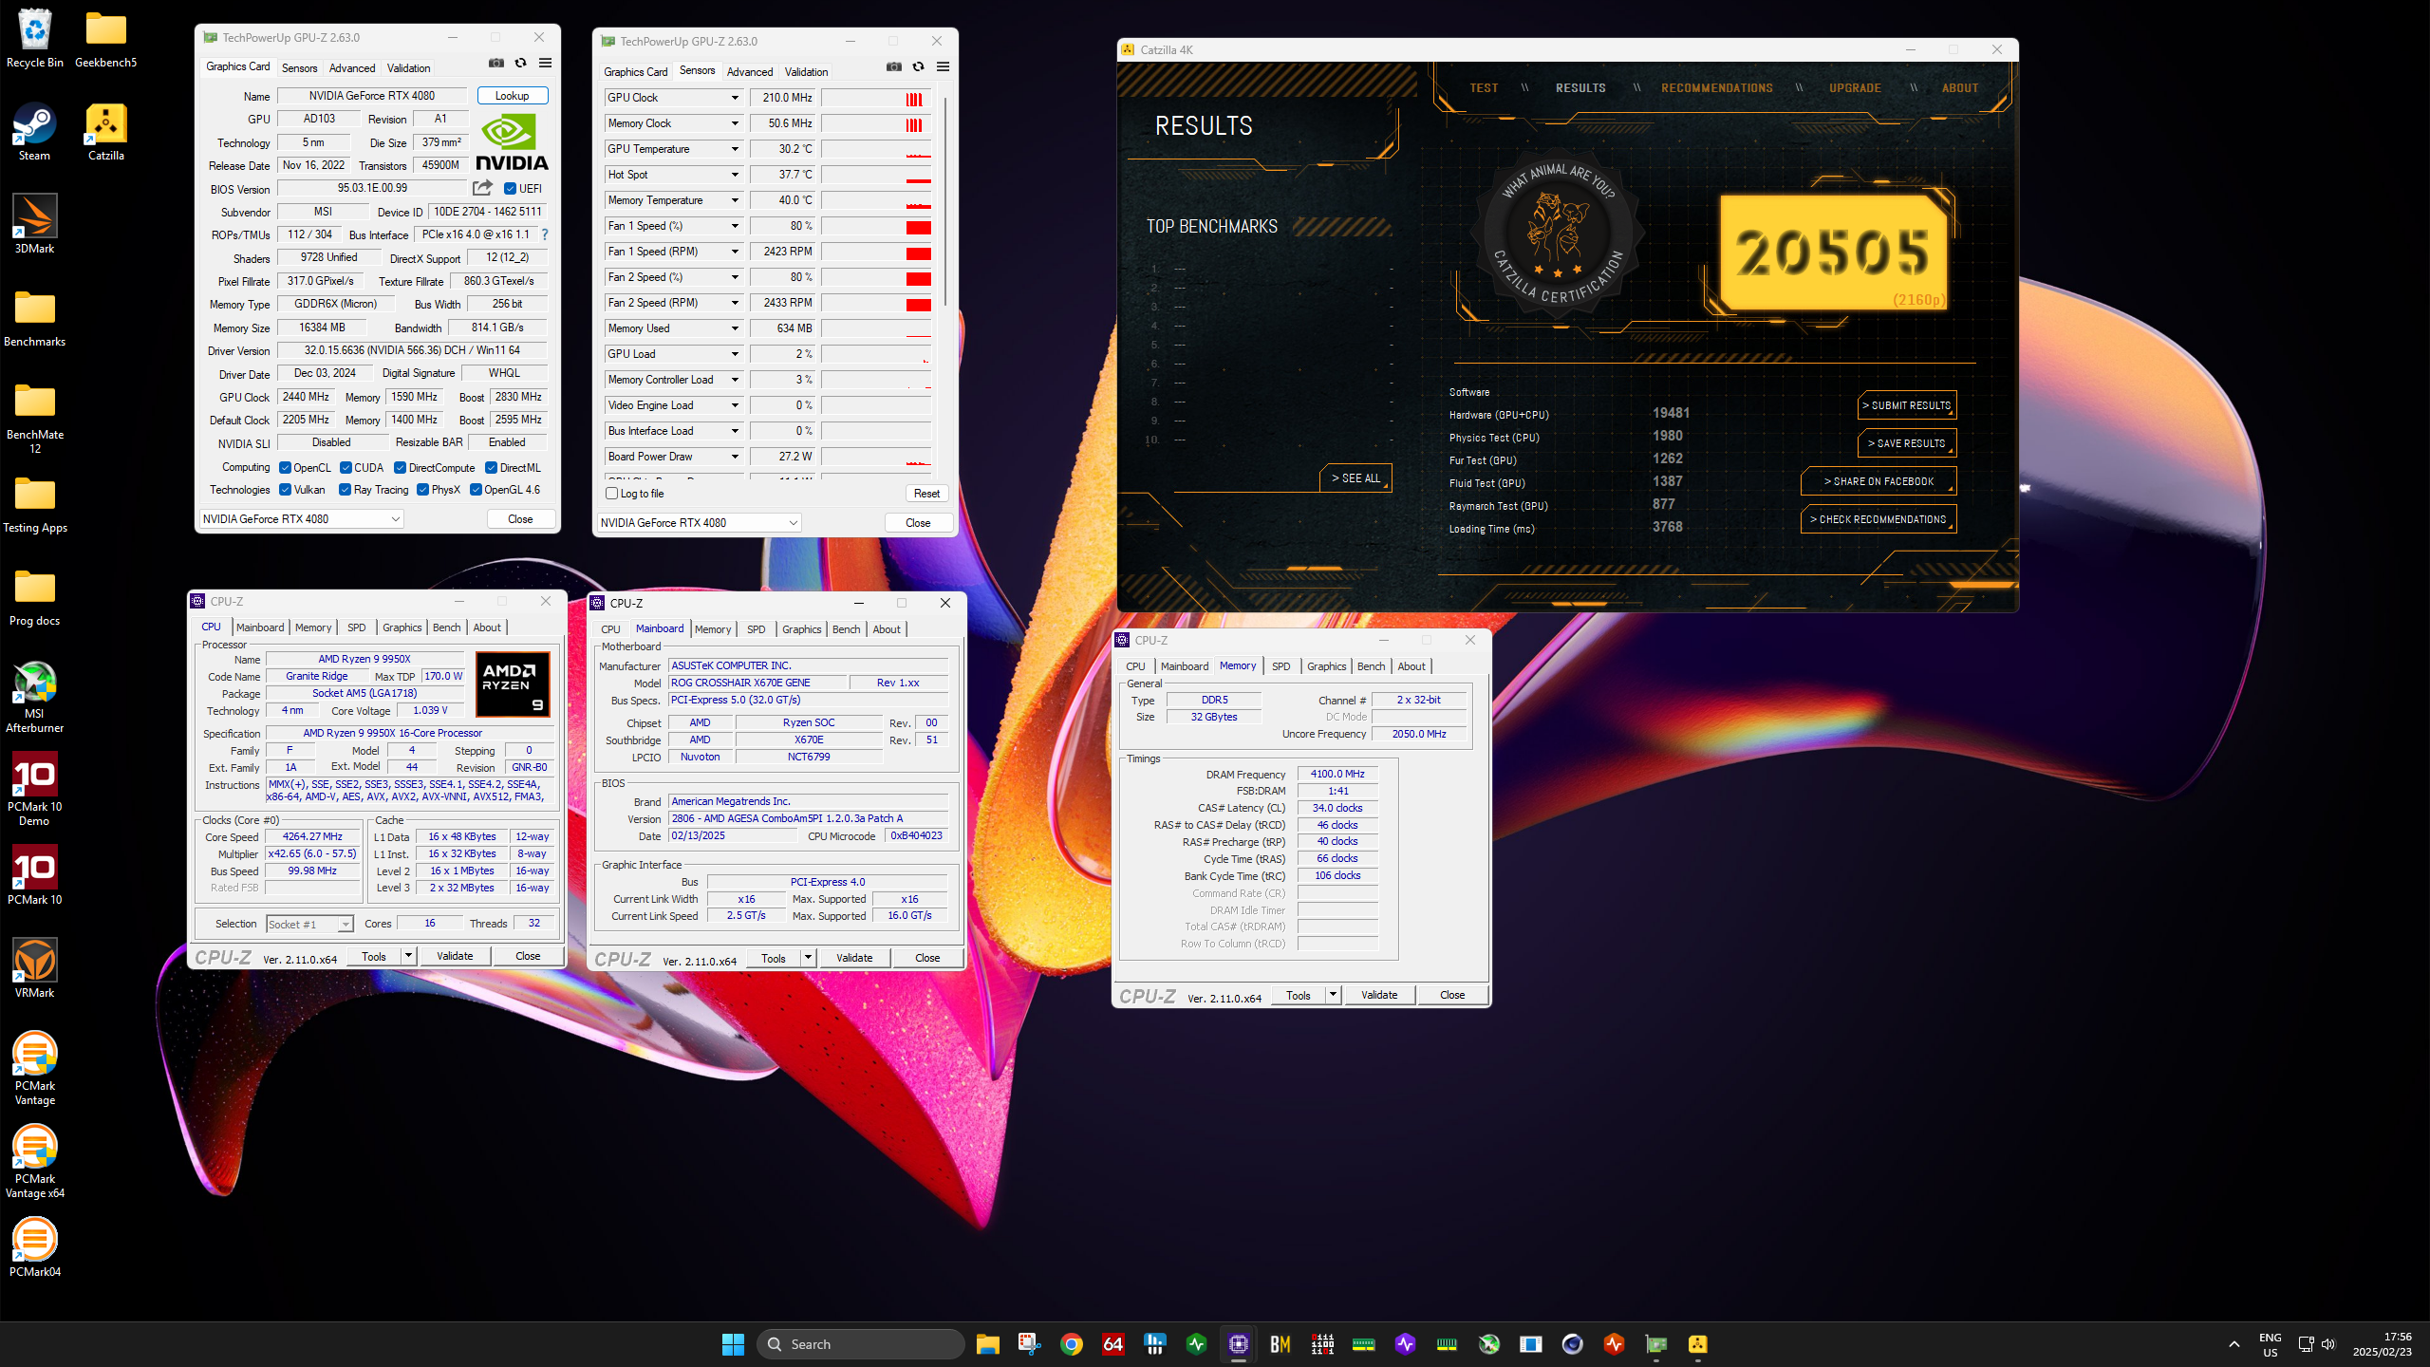Click the BIOS share/export icon in GPU-Z
2430x1367 pixels.
483,188
